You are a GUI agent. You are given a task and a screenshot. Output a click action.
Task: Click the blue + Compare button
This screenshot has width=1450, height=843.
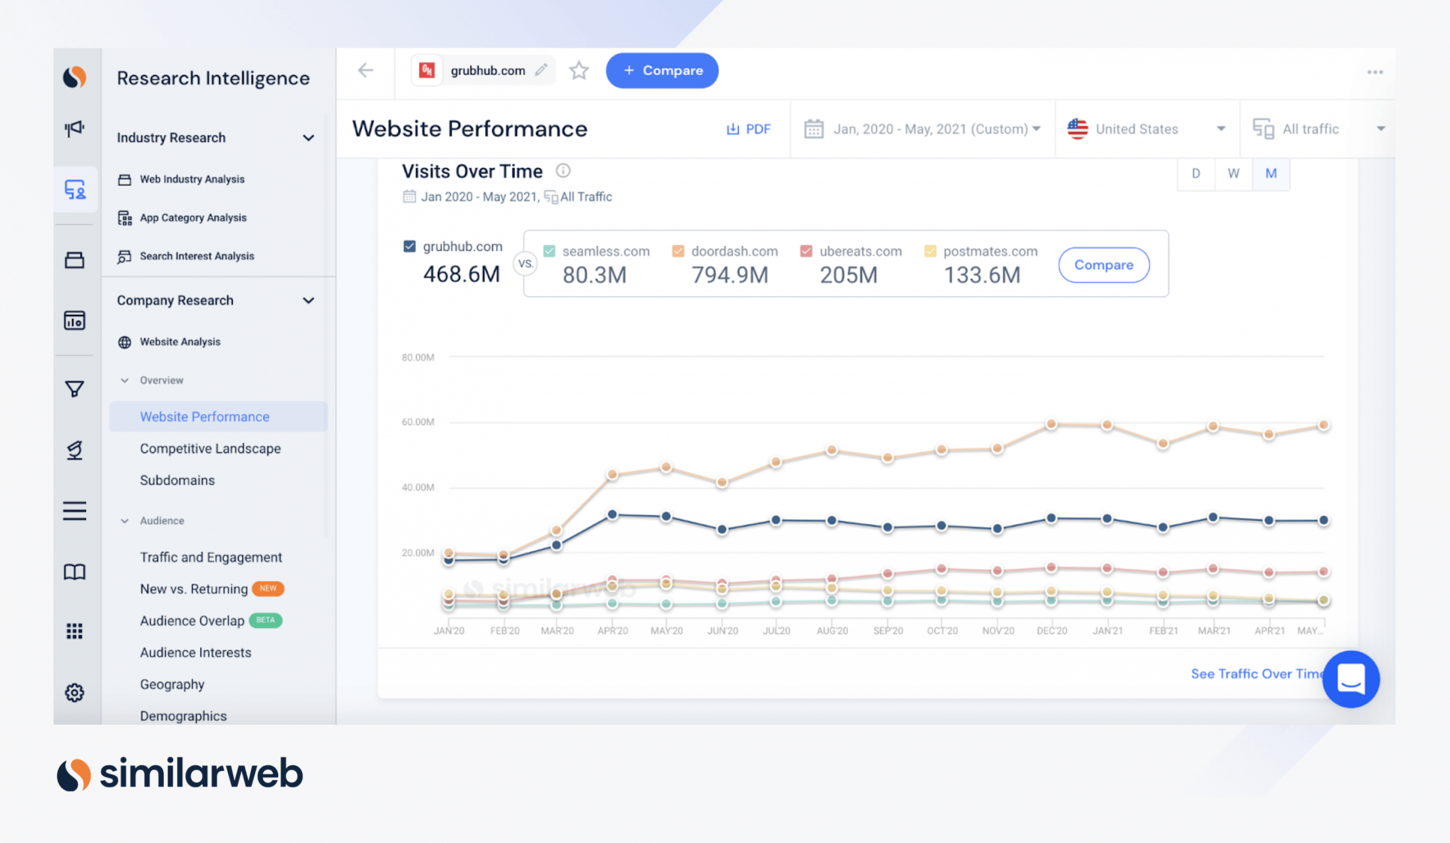pyautogui.click(x=662, y=71)
